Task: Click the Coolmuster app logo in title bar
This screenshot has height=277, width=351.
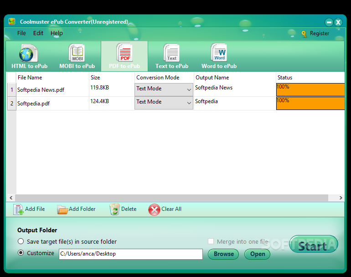Action: point(12,21)
